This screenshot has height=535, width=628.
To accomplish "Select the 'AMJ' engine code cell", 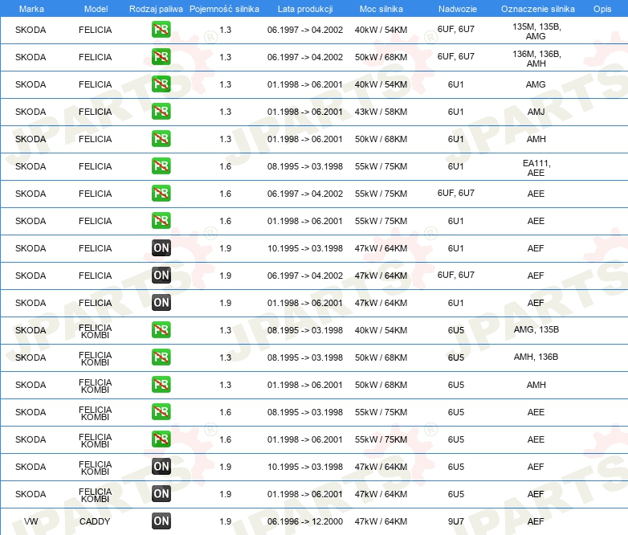I will coord(536,112).
